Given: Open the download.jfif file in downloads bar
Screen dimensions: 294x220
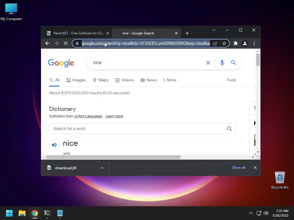Looking at the screenshot, I should tap(66, 168).
